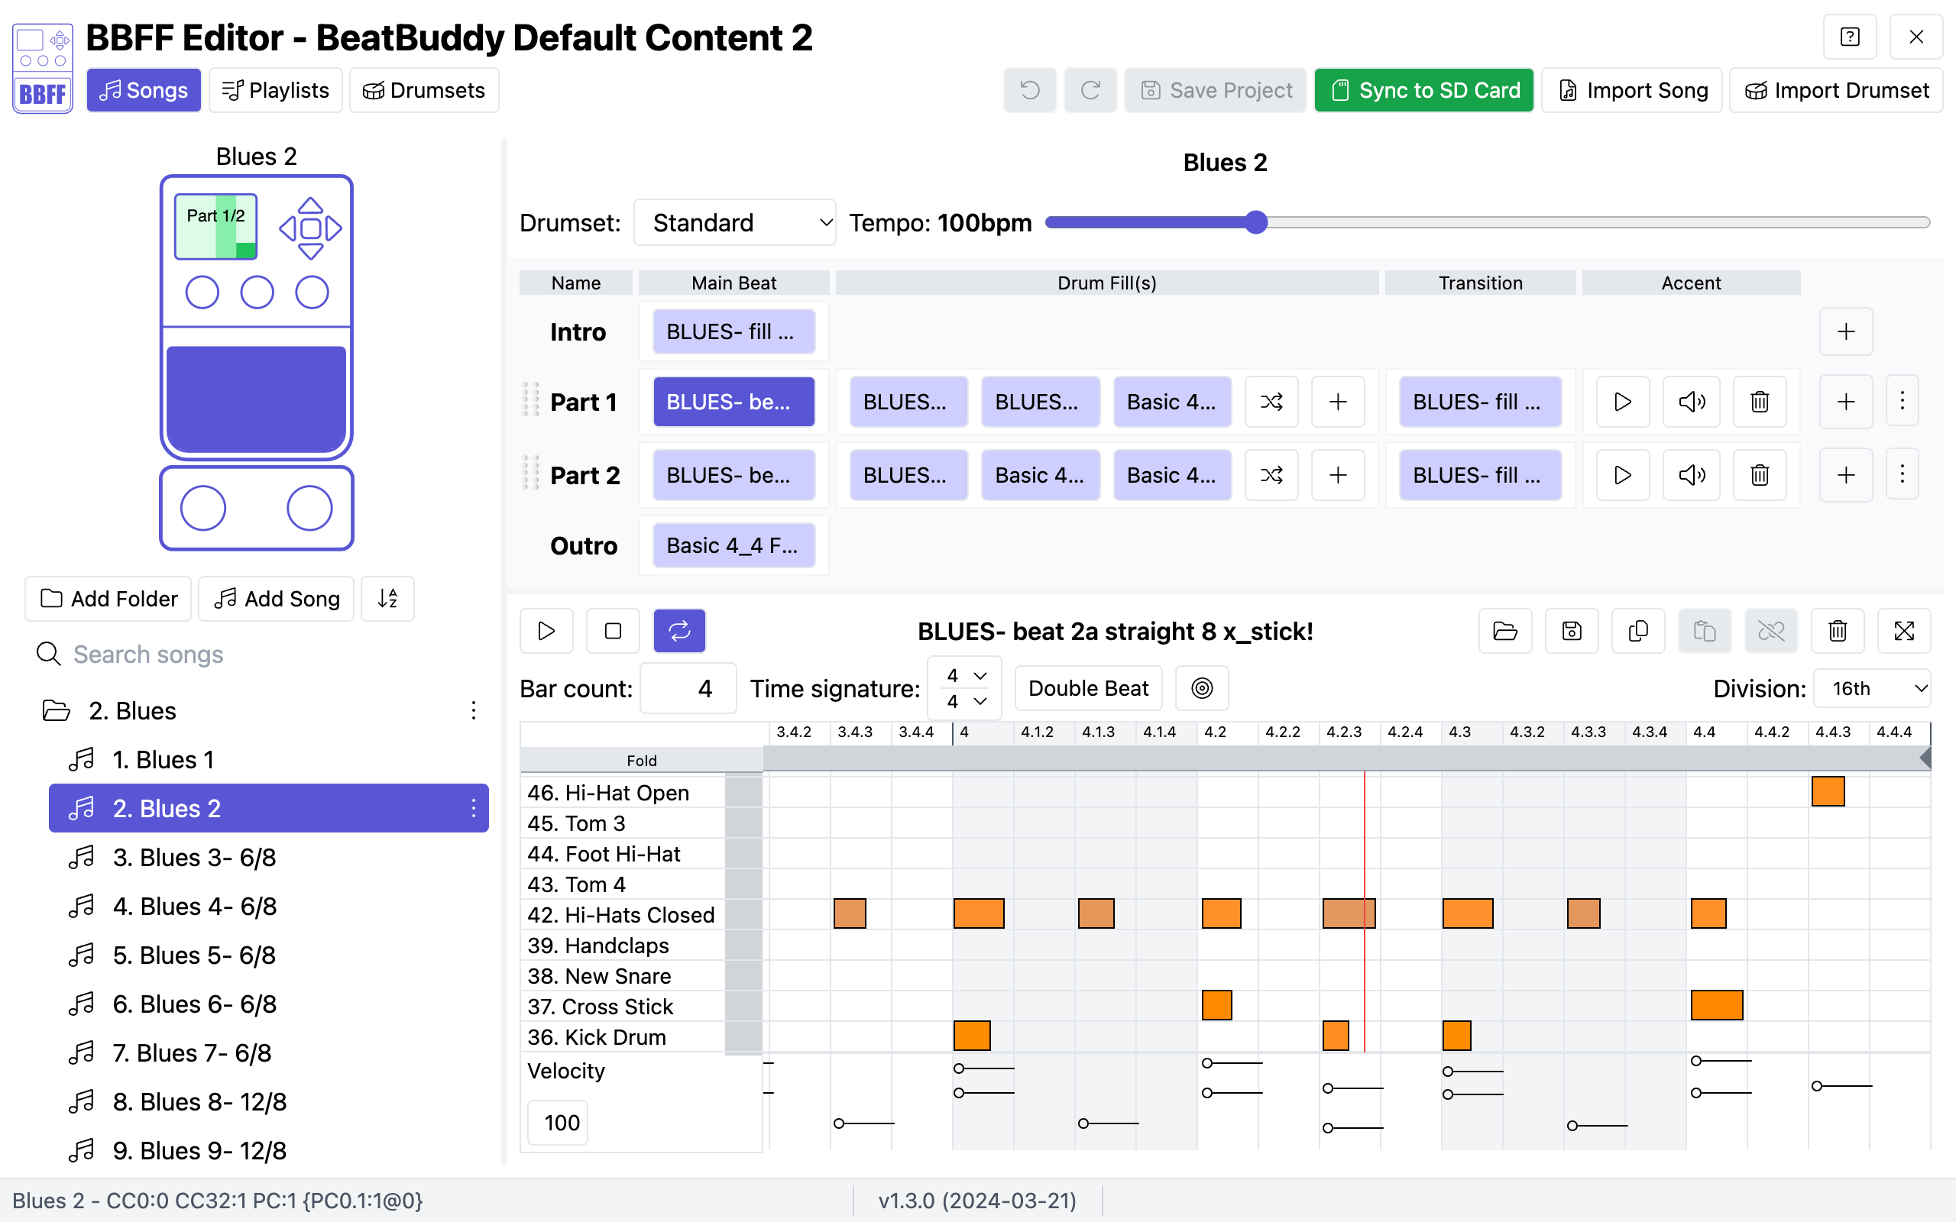Viewport: 1956px width, 1222px height.
Task: Click Add Song
Action: (x=277, y=598)
